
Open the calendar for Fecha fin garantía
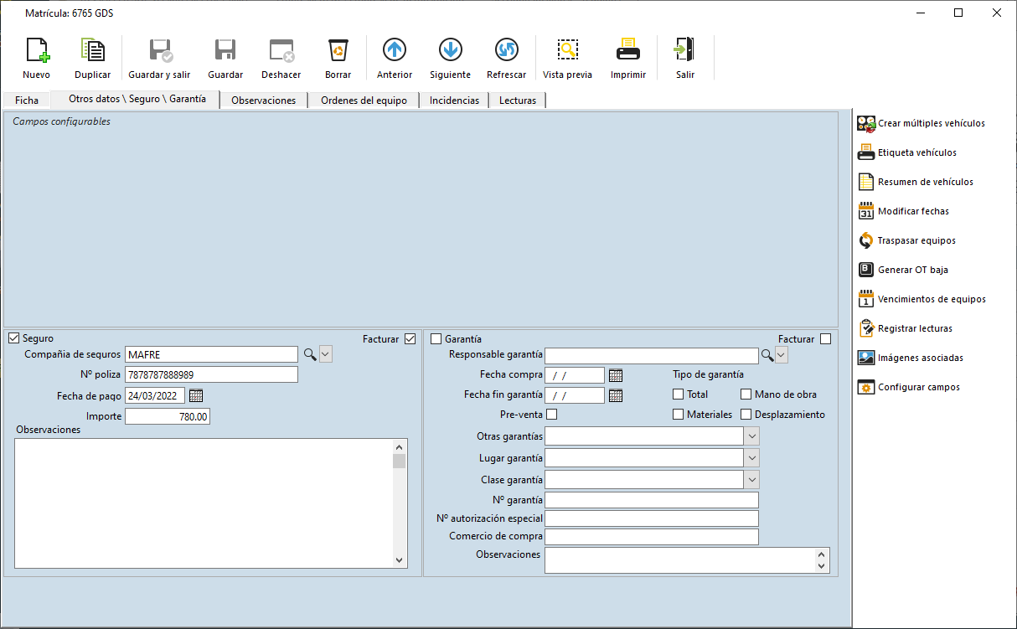(x=615, y=395)
